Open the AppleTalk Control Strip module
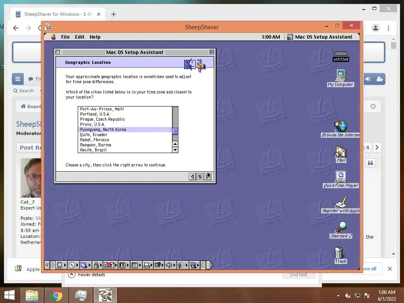The width and height of the screenshot is (404, 303). click(61, 265)
